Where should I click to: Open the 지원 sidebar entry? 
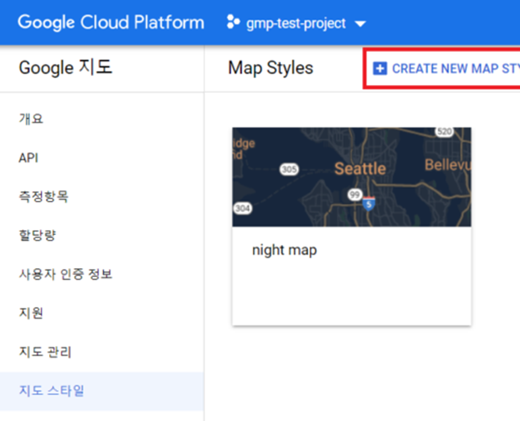click(31, 313)
